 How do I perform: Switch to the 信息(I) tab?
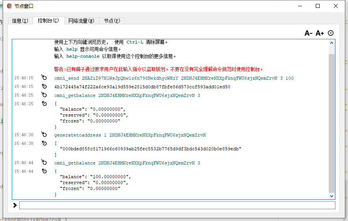click(20, 21)
